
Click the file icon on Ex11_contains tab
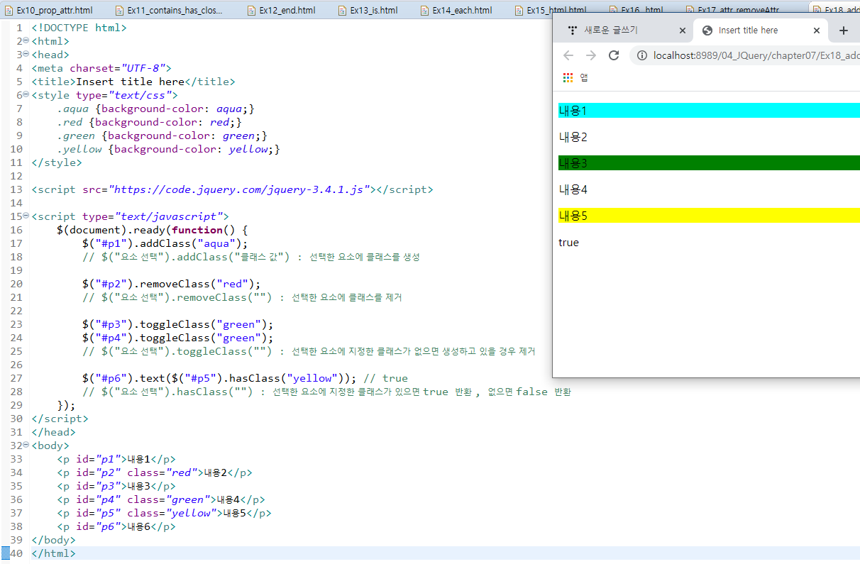(120, 10)
